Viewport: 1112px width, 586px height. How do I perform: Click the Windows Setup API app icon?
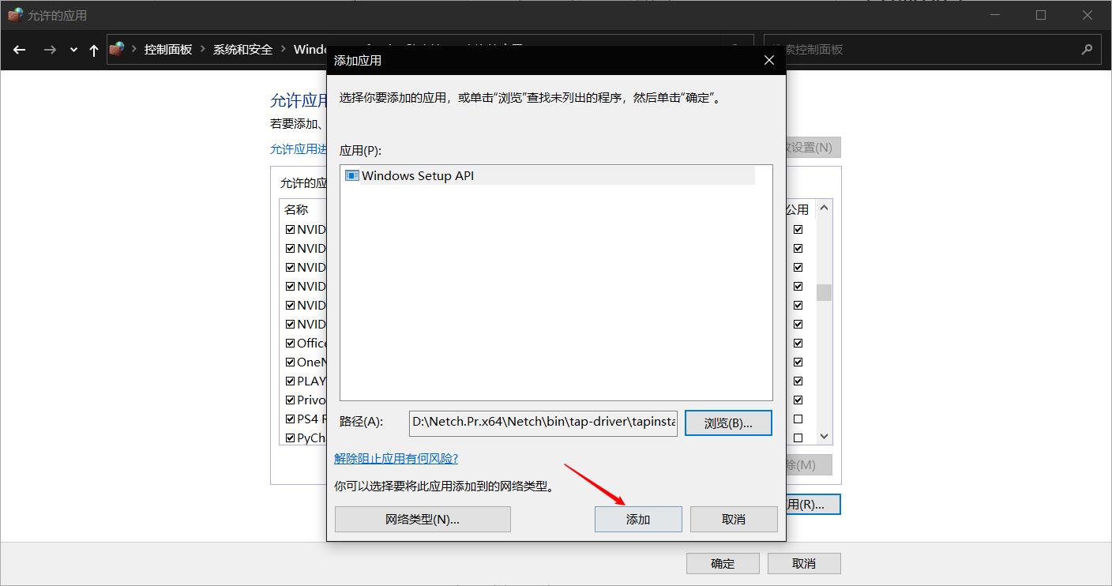pos(352,175)
